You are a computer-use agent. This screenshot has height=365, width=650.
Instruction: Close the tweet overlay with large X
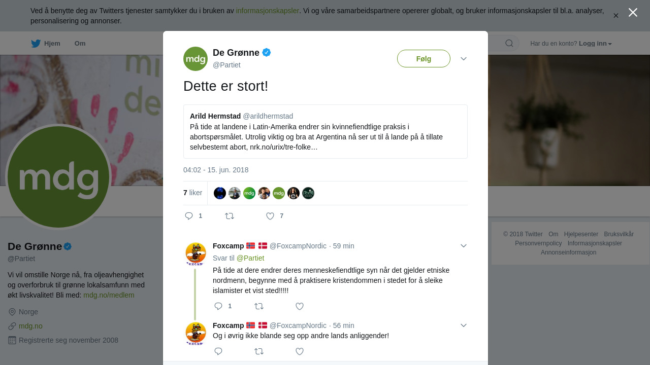(x=633, y=12)
